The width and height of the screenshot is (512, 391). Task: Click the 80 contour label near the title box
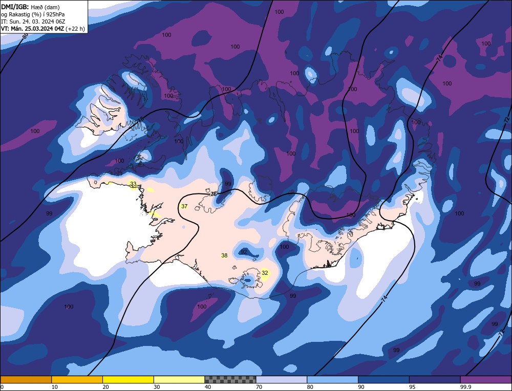(26, 36)
